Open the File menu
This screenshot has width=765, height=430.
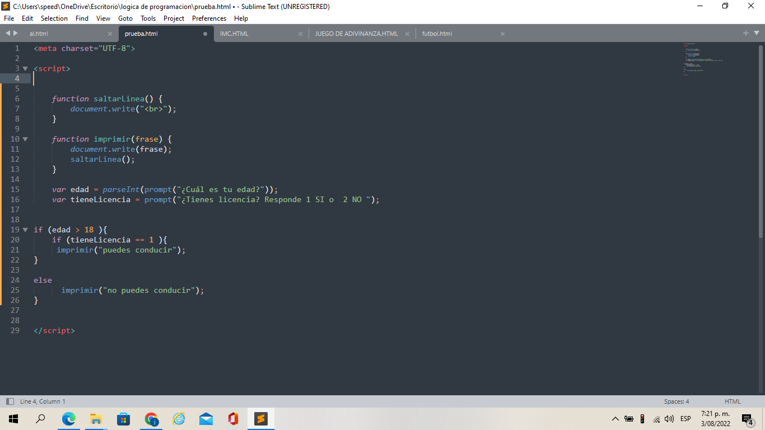pos(9,18)
